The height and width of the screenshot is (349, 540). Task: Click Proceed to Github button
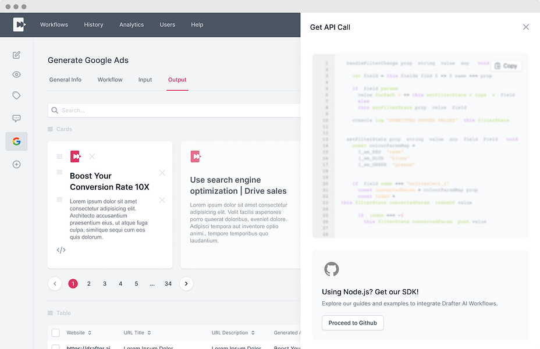pos(353,323)
